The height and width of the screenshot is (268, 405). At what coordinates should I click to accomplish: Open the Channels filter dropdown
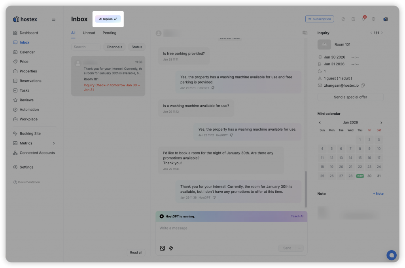pyautogui.click(x=114, y=47)
